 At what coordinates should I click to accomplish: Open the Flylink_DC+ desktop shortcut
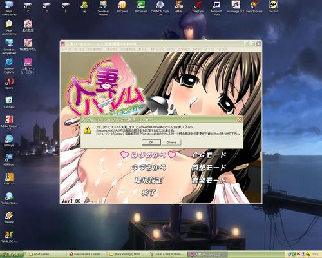(9, 237)
